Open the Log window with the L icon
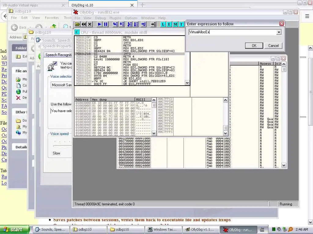The image size is (313, 234). (163, 24)
